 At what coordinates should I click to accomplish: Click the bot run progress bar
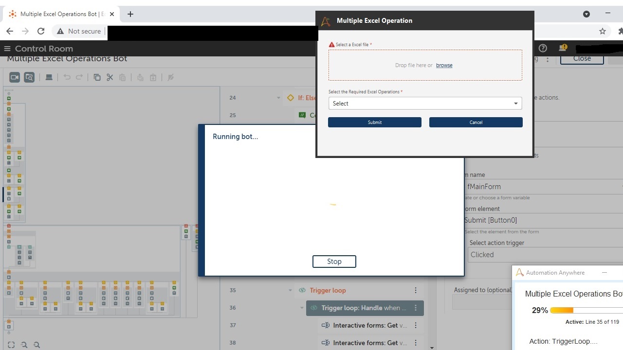pos(586,310)
